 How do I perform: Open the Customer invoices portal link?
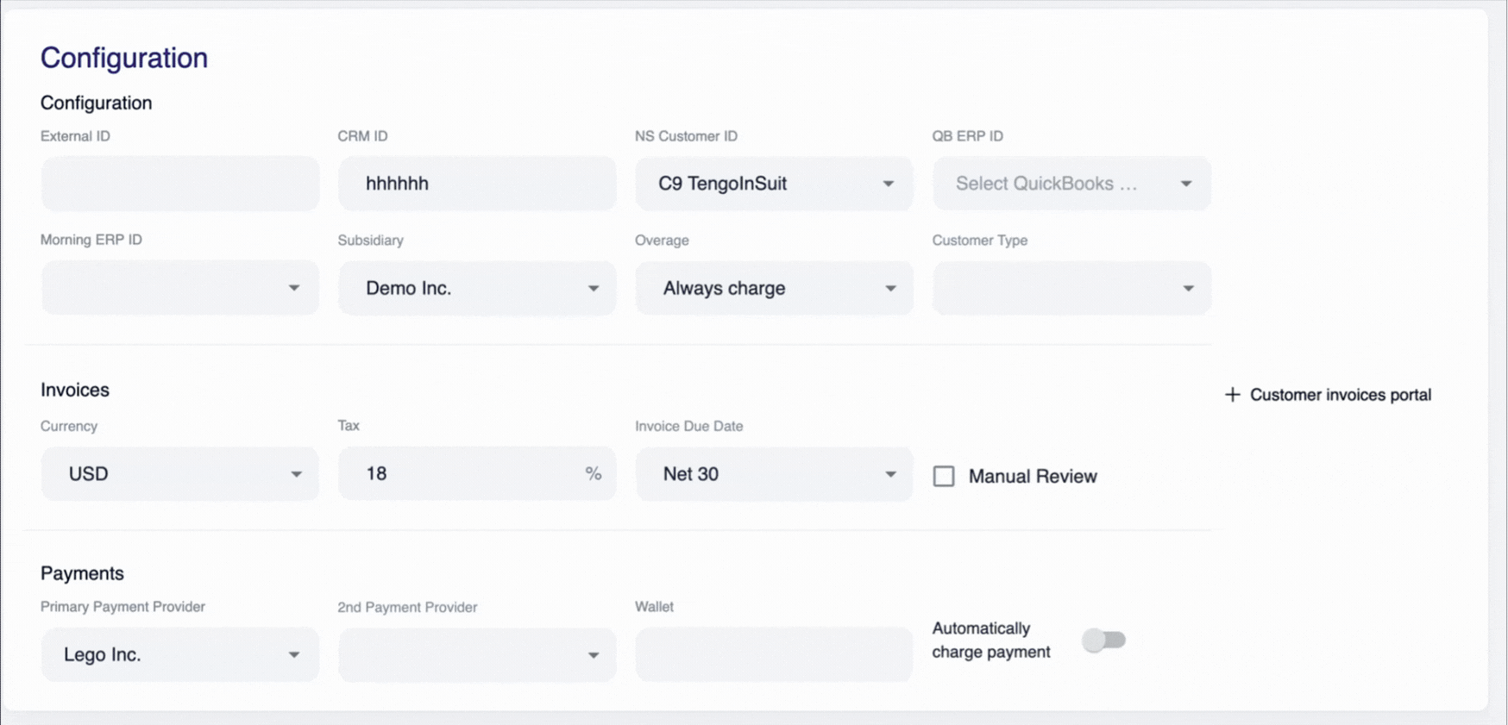tap(1340, 395)
